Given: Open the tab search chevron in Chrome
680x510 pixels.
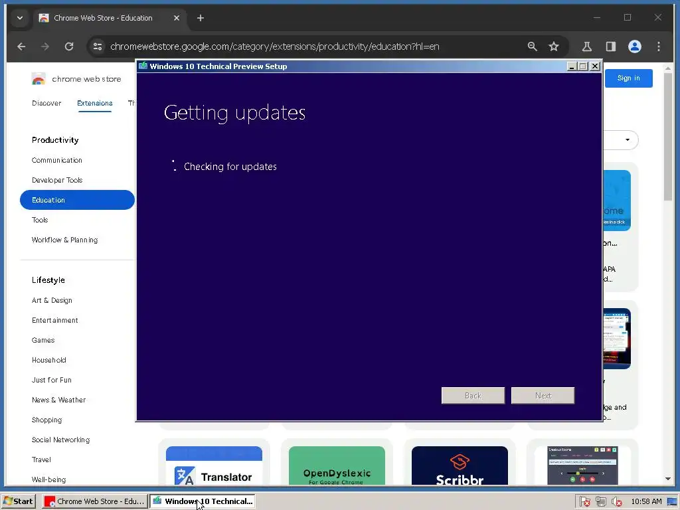Looking at the screenshot, I should coord(20,18).
